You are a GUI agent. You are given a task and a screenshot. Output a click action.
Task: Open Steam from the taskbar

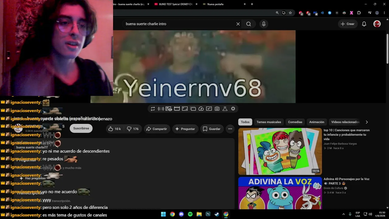click(x=217, y=214)
